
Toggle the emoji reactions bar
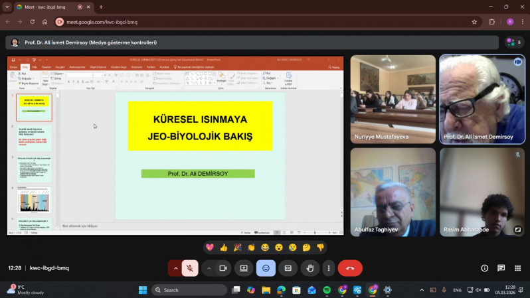[266, 268]
